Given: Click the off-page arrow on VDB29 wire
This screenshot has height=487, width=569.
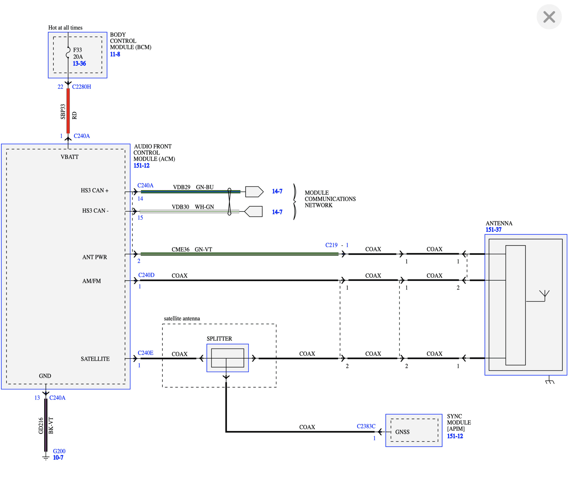Looking at the screenshot, I should pos(254,191).
